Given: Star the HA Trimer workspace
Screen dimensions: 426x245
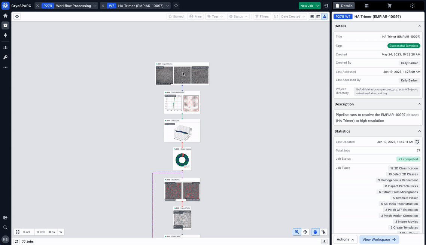Looking at the screenshot, I should coord(176,6).
